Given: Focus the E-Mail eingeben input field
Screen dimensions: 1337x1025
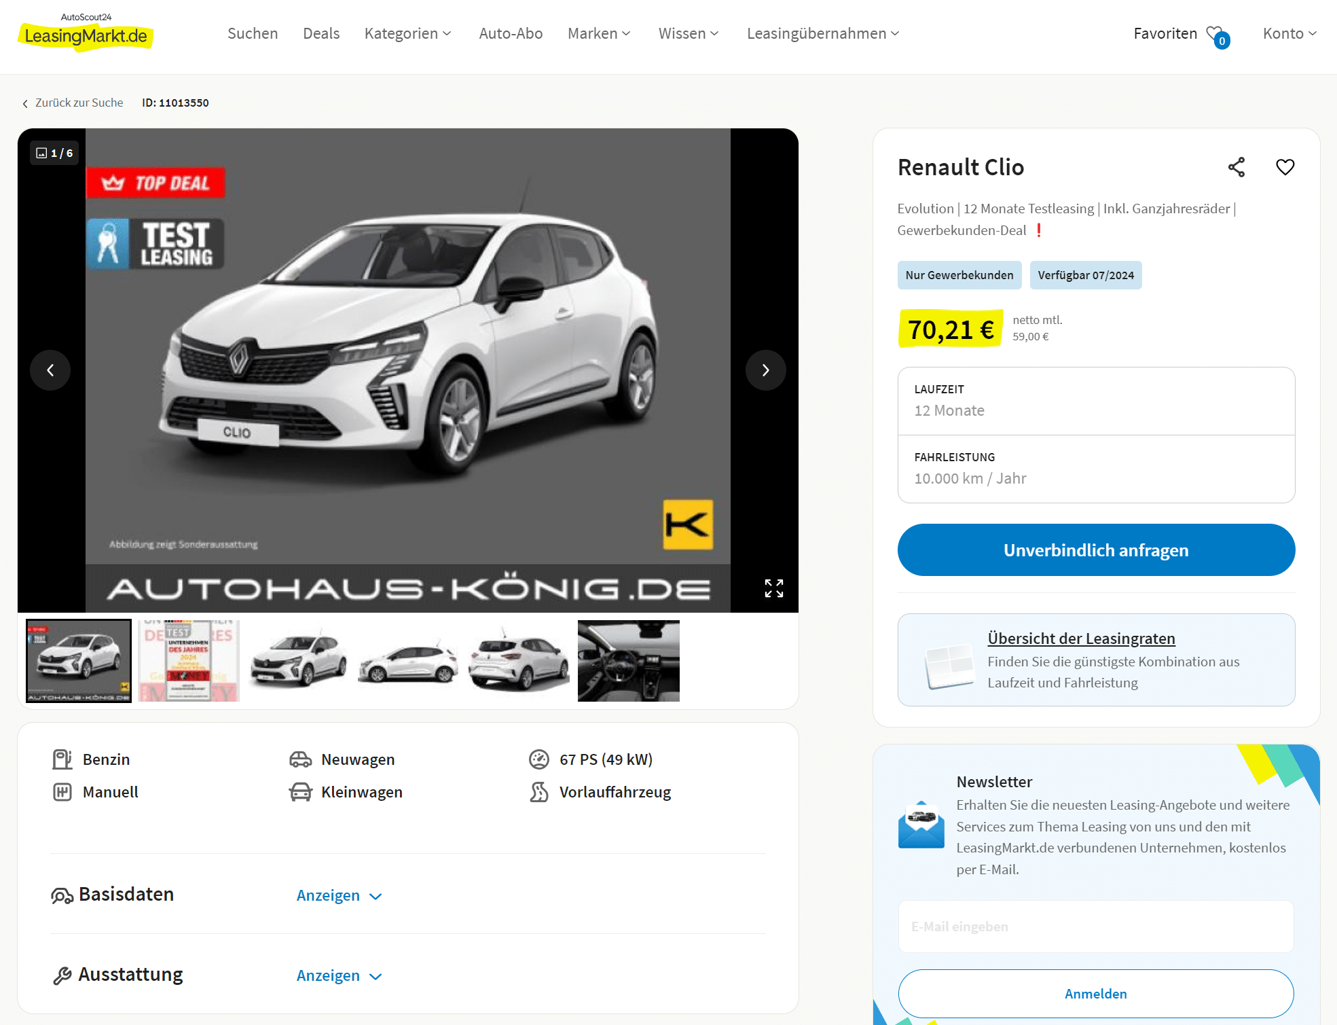Looking at the screenshot, I should tap(1096, 927).
